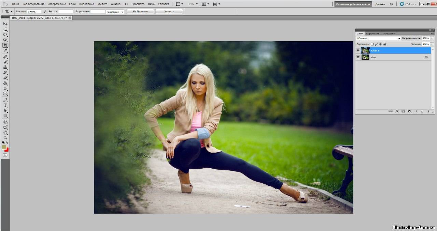Viewport: 437px width, 231px height.
Task: Click the Удалить button
Action: click(169, 11)
